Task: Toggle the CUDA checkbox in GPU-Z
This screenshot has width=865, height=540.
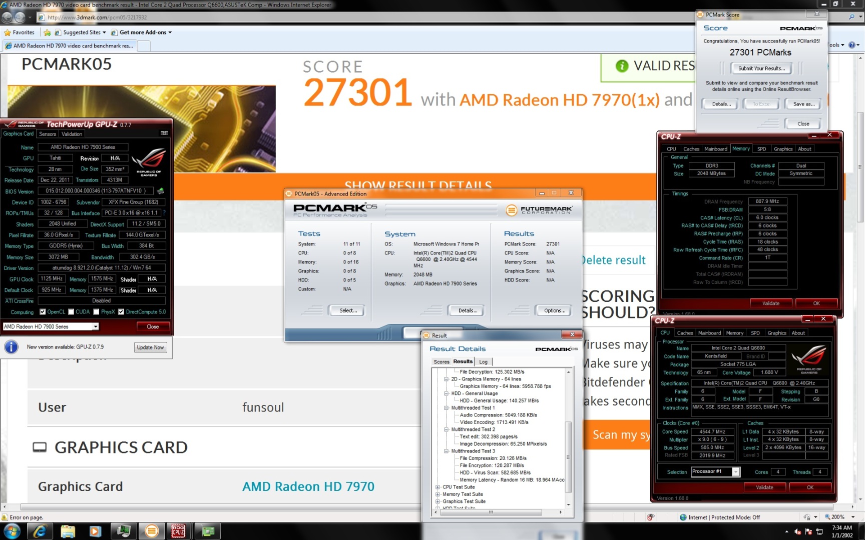Action: point(71,311)
